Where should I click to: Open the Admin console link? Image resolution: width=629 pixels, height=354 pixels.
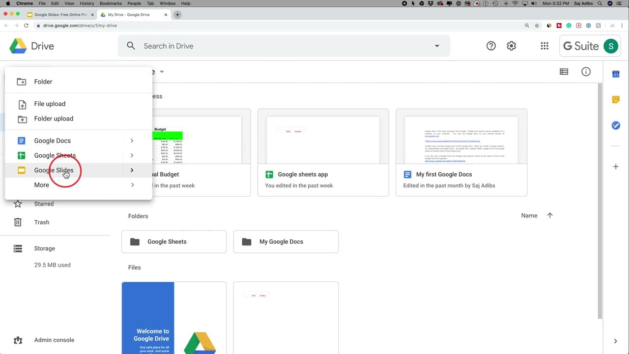click(x=54, y=340)
